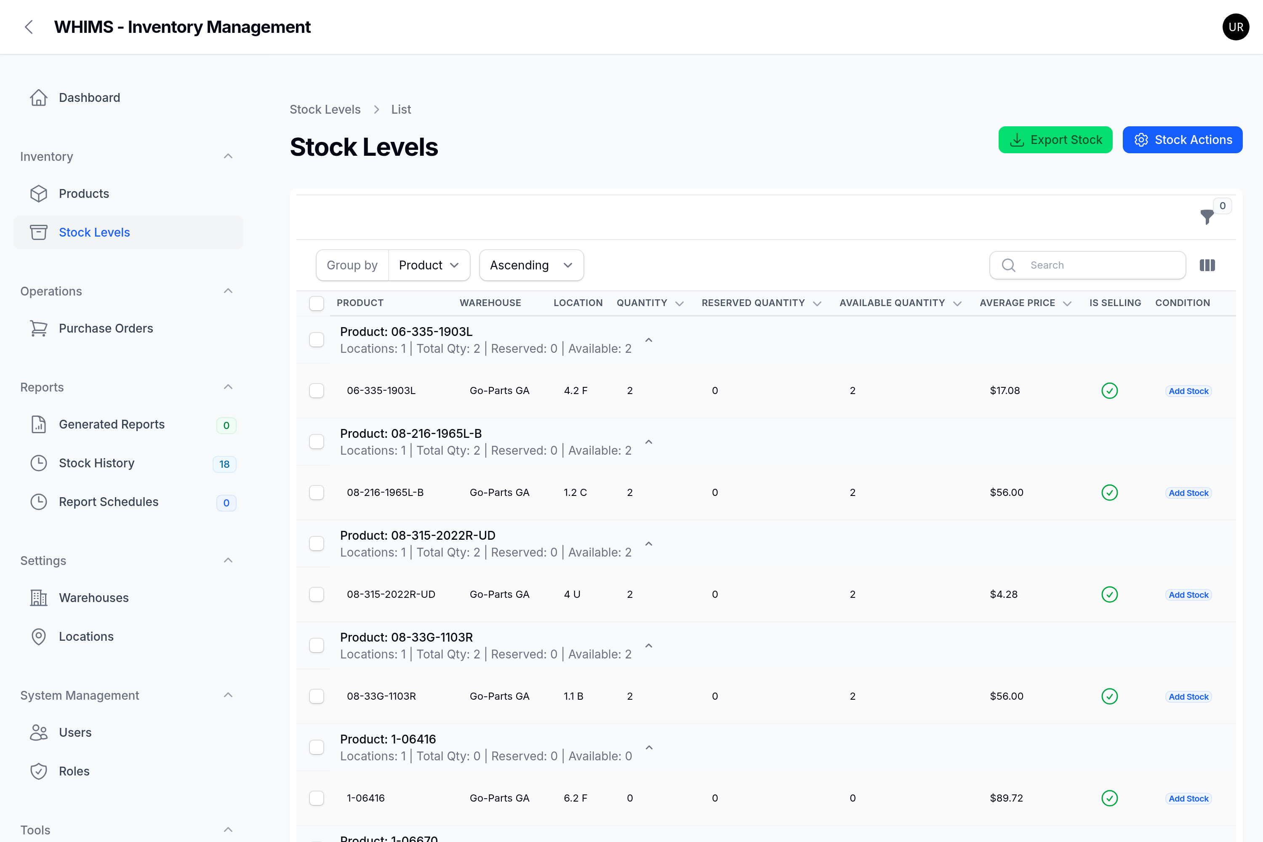Image resolution: width=1263 pixels, height=842 pixels.
Task: Click Is Selling checkmark for 08-33G-1103R
Action: [1109, 696]
